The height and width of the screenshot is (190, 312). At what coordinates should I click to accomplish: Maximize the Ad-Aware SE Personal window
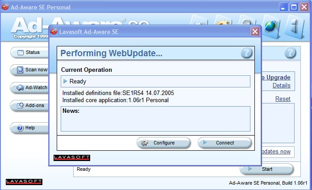tap(294, 7)
